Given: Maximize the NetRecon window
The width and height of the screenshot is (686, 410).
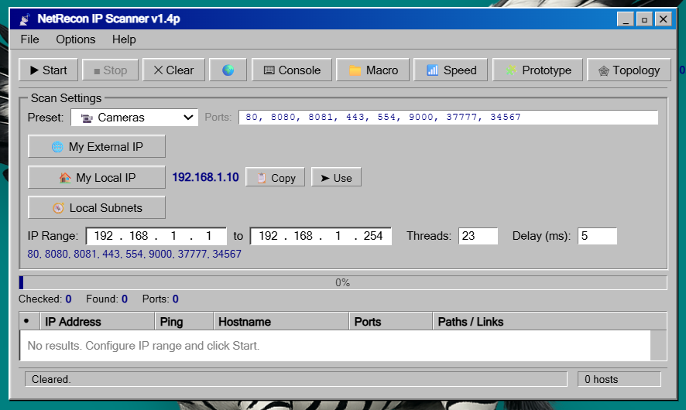Looking at the screenshot, I should [x=644, y=19].
